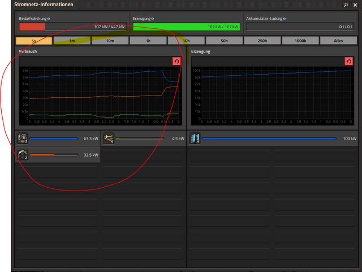Switch to the 1h time range

[x=148, y=41]
